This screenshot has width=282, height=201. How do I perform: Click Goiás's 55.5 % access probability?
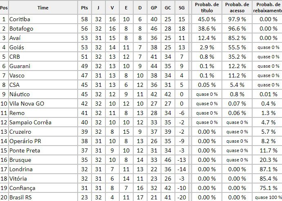point(237,47)
